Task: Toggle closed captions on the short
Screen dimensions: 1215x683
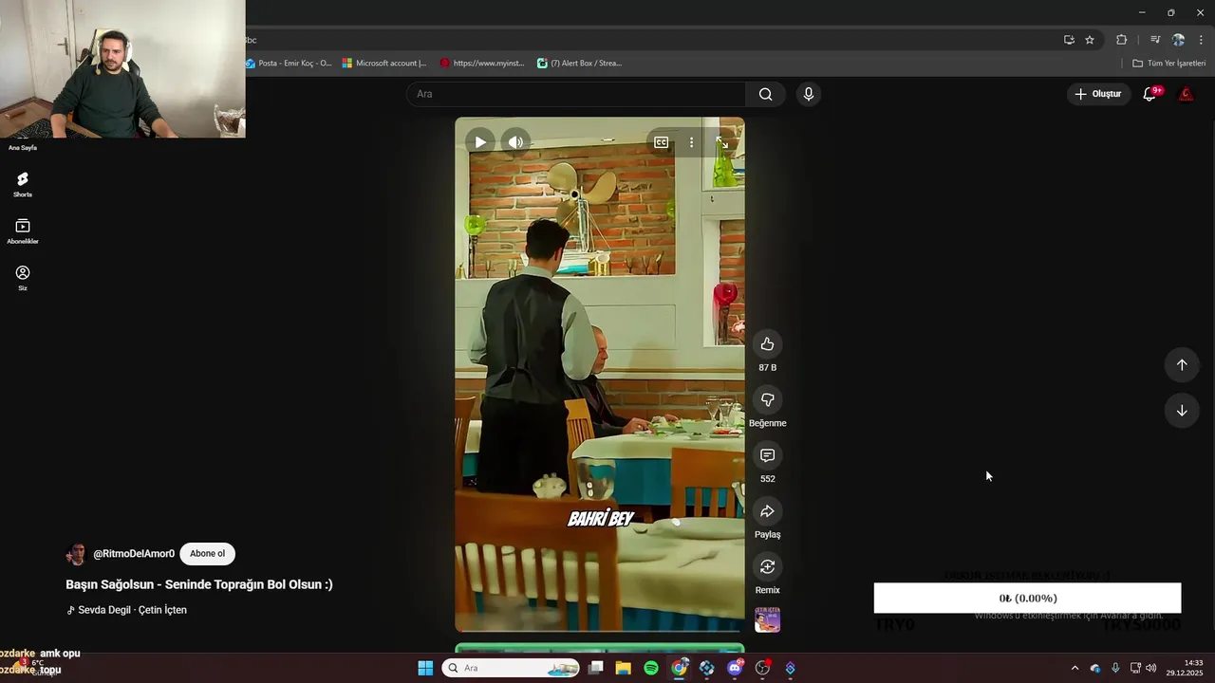Action: (x=662, y=142)
